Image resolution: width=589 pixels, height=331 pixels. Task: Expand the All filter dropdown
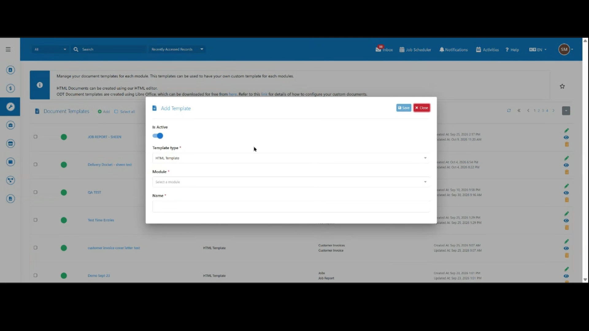50,49
